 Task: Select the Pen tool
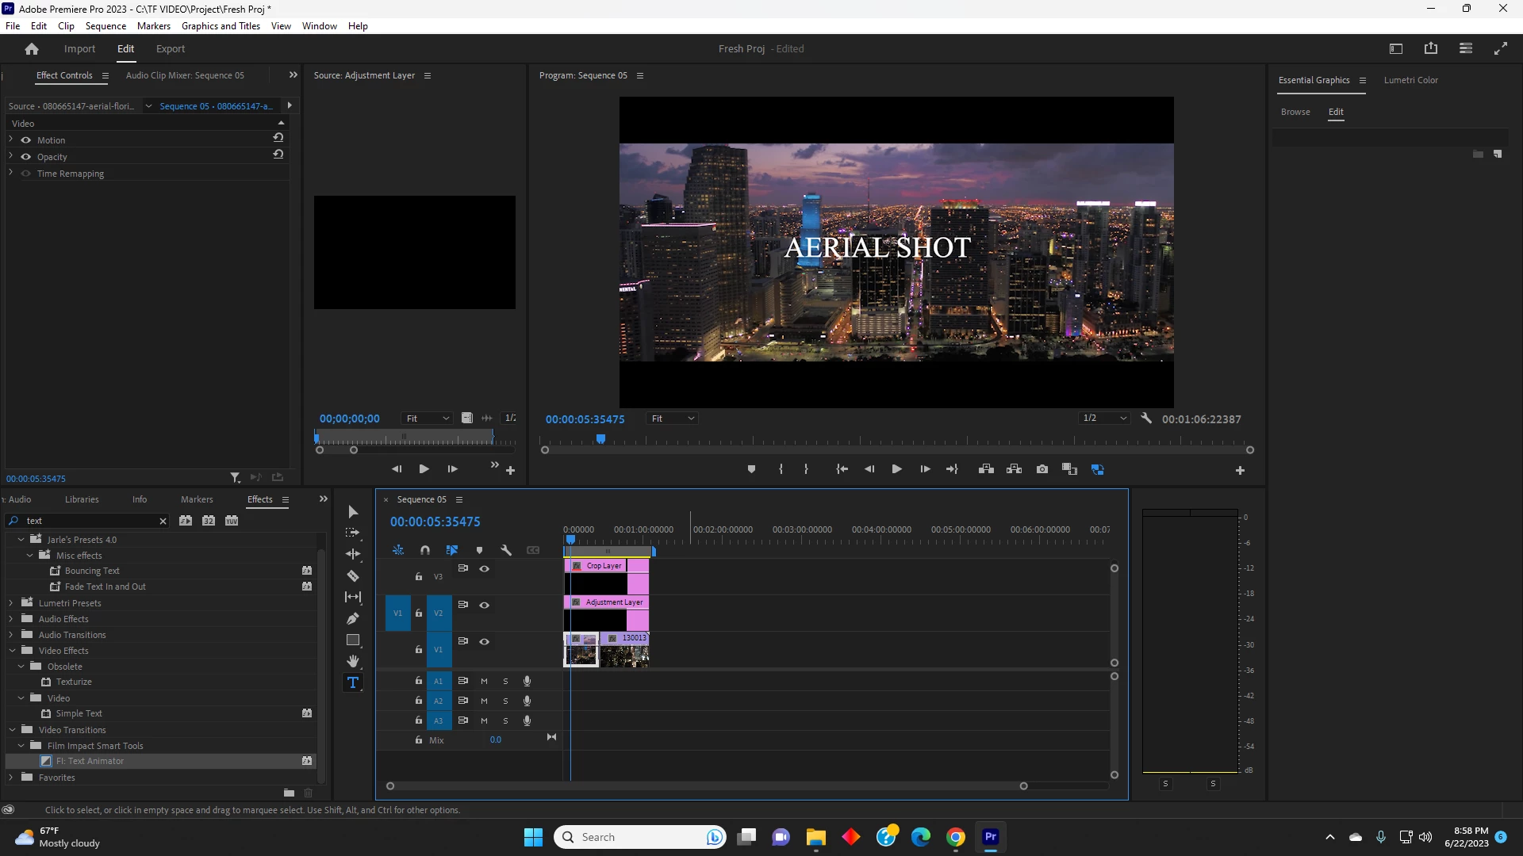click(353, 618)
